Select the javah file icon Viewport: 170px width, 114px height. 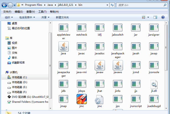(x=136, y=46)
